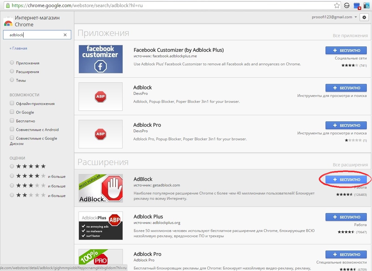Click the green padlock icon in address bar
372x271 pixels.
7,6
